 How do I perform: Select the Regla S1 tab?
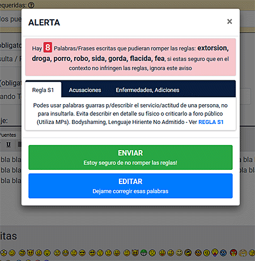(x=43, y=90)
